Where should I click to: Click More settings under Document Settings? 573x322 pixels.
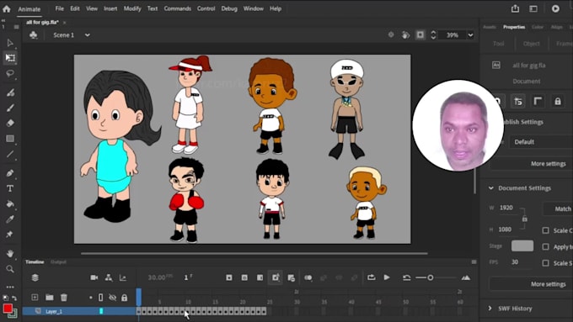click(x=549, y=284)
